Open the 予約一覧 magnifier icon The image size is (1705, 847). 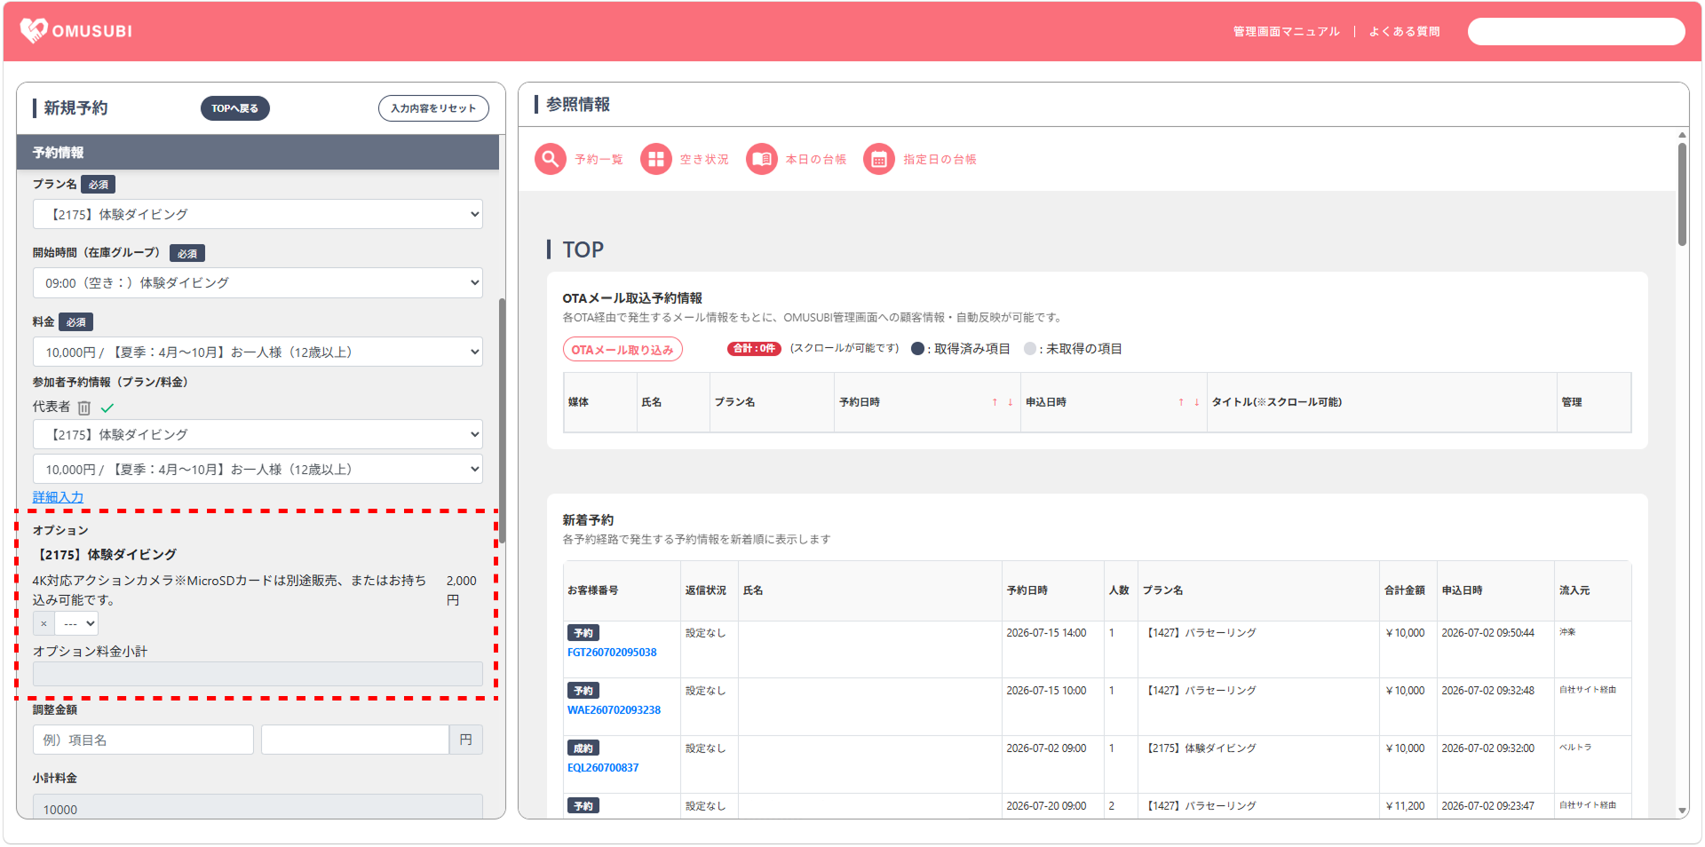pos(551,159)
